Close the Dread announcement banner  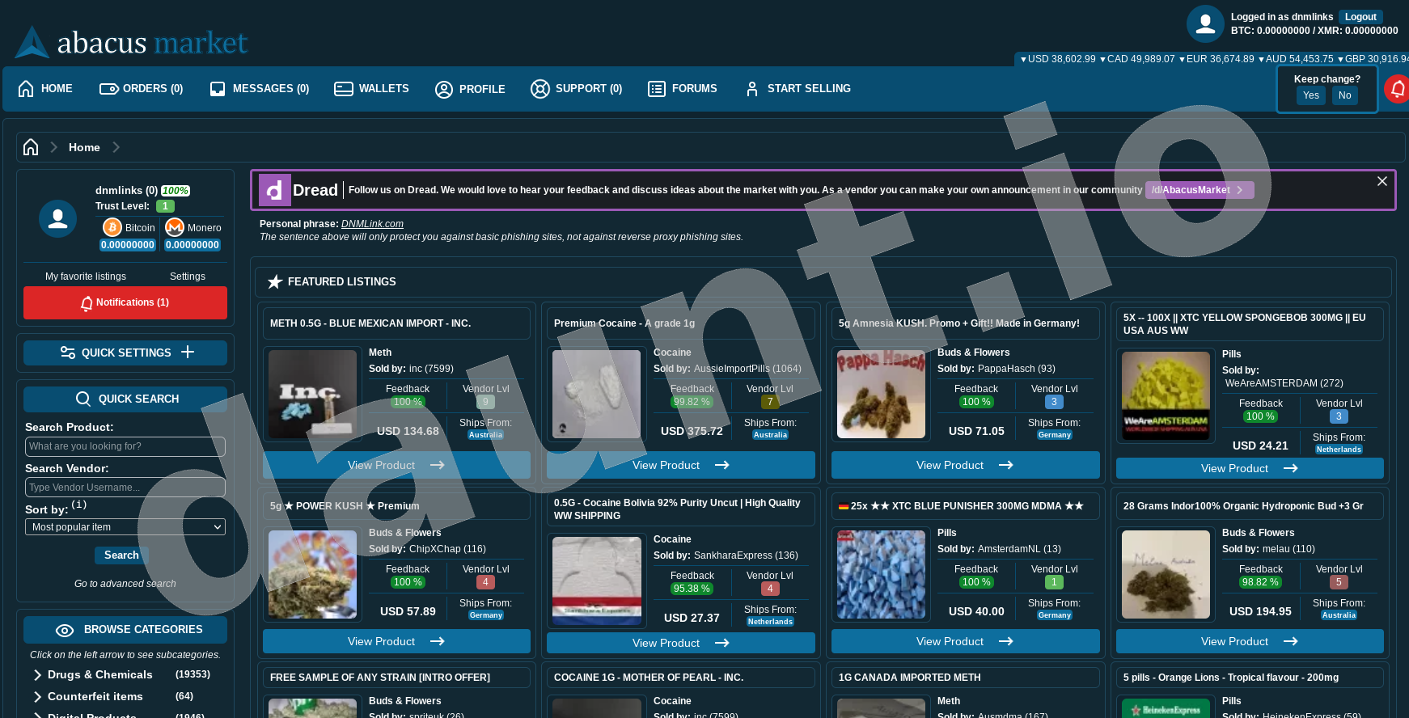click(1382, 181)
